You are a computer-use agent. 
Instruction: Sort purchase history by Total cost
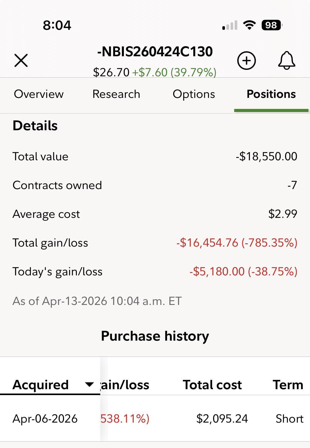pos(212,385)
